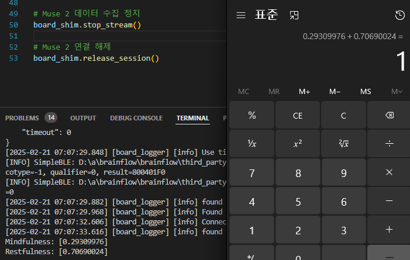
Task: Click the 07:07:32.606 board_logger log line
Action: point(116,222)
